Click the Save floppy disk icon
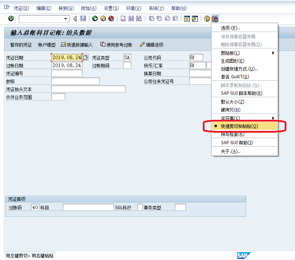The width and height of the screenshot is (295, 260). coord(83,18)
